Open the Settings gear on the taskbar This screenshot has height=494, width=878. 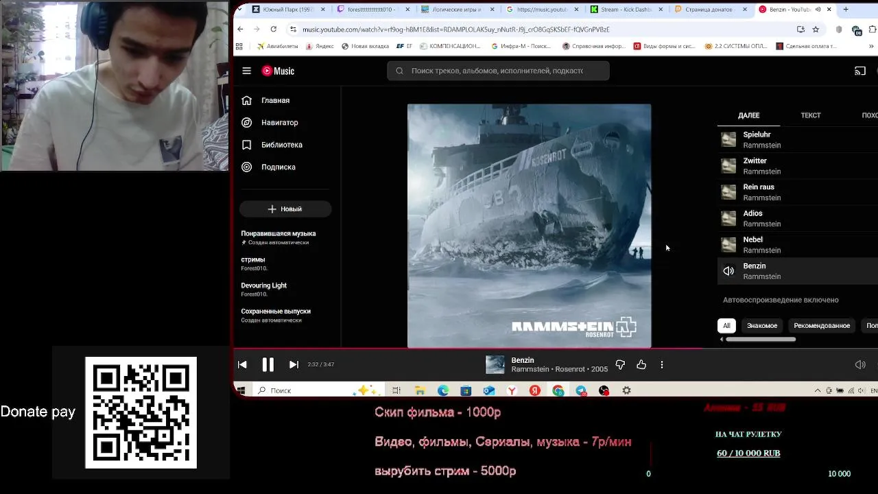[626, 390]
